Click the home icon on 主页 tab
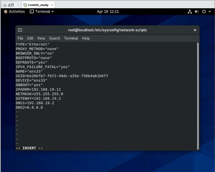This screenshot has height=172, width=215. coord(5,5)
